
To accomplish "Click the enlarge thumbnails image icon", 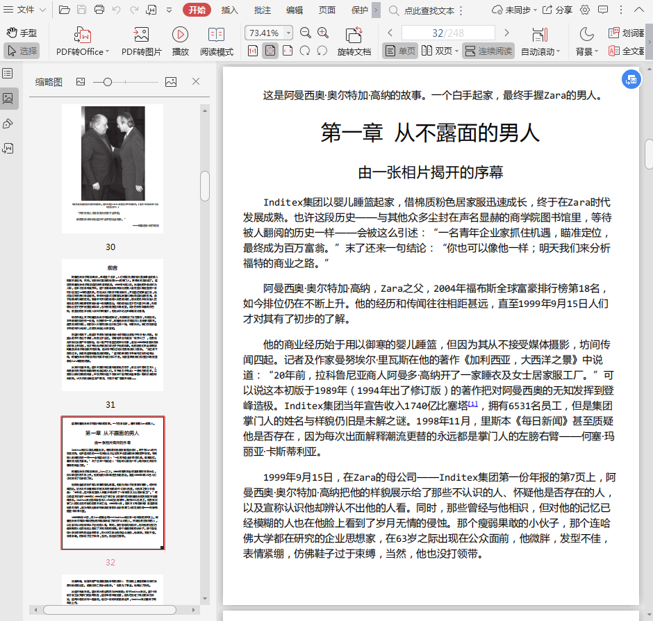I will [171, 82].
